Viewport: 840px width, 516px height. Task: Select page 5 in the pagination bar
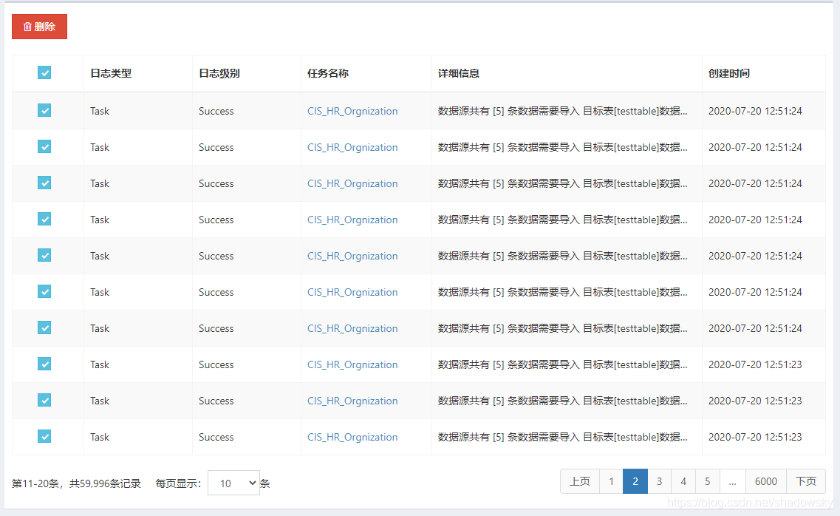[x=707, y=481]
